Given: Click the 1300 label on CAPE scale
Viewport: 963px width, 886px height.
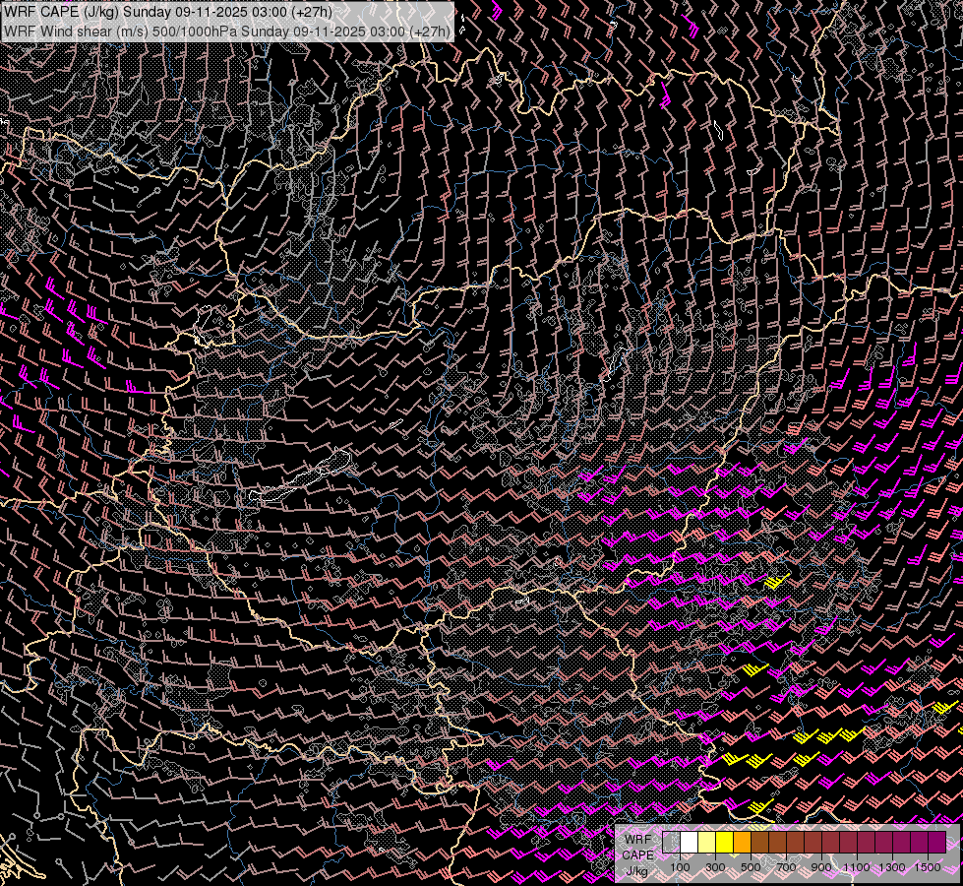Looking at the screenshot, I should (892, 867).
